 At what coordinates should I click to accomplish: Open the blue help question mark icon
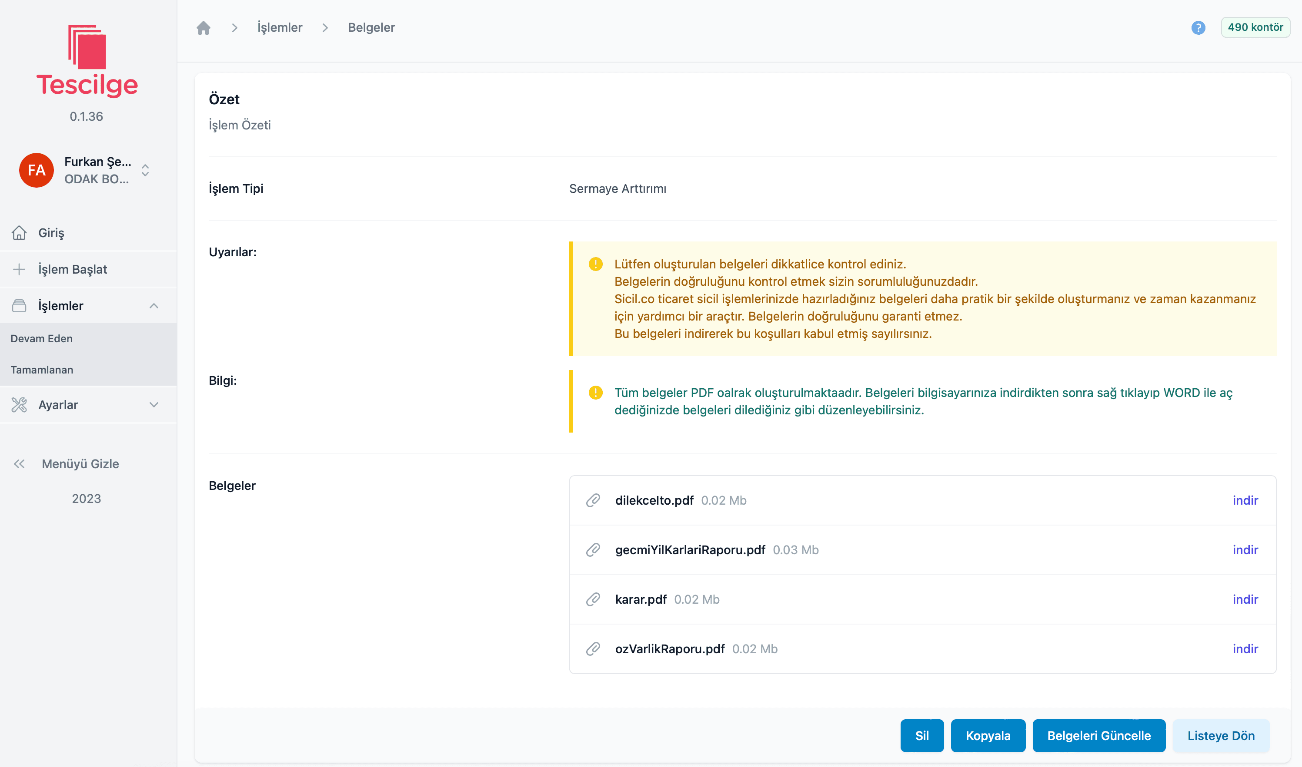(1198, 27)
